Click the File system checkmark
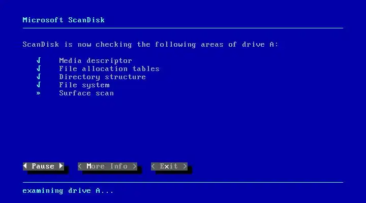 click(39, 85)
